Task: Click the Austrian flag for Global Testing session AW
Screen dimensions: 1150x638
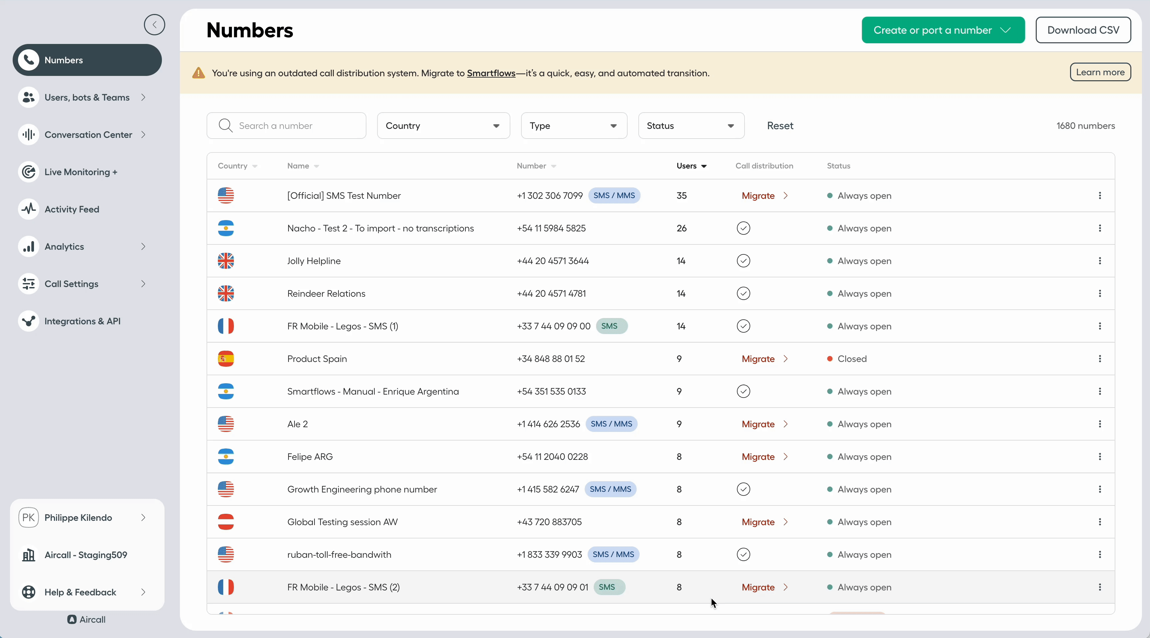Action: 226,522
